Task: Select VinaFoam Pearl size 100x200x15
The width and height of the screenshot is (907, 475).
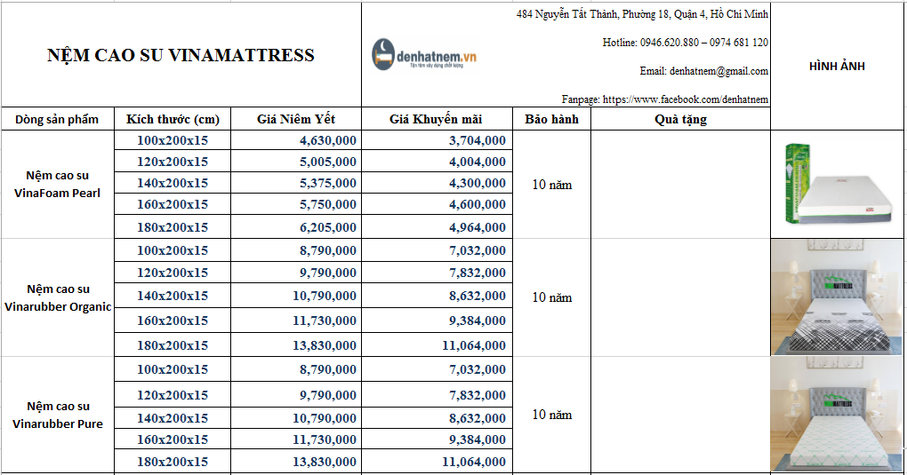Action: click(173, 140)
